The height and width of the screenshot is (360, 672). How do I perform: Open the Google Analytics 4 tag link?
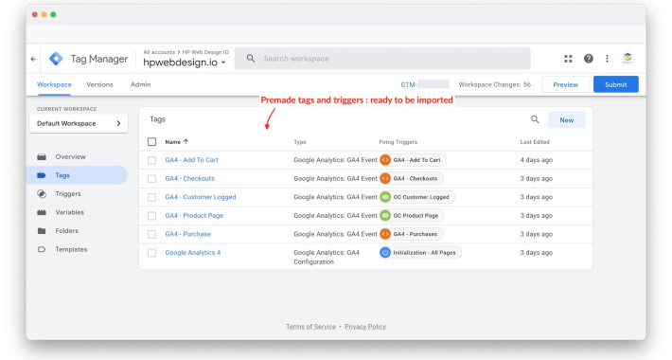click(x=193, y=253)
